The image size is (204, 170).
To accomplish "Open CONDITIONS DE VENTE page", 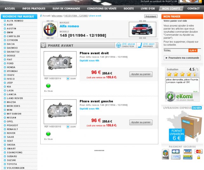I will [102, 9].
